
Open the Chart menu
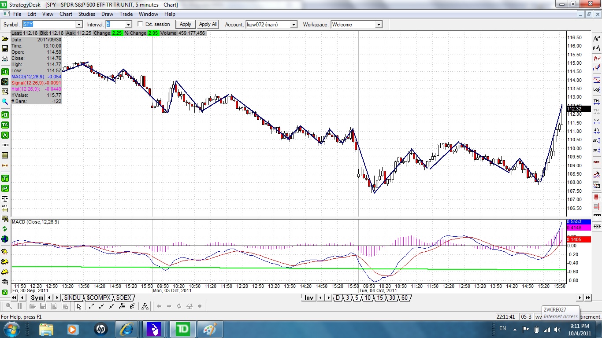66,14
